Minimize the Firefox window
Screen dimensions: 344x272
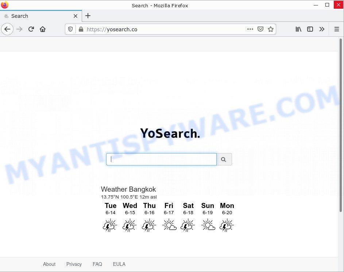(x=316, y=5)
